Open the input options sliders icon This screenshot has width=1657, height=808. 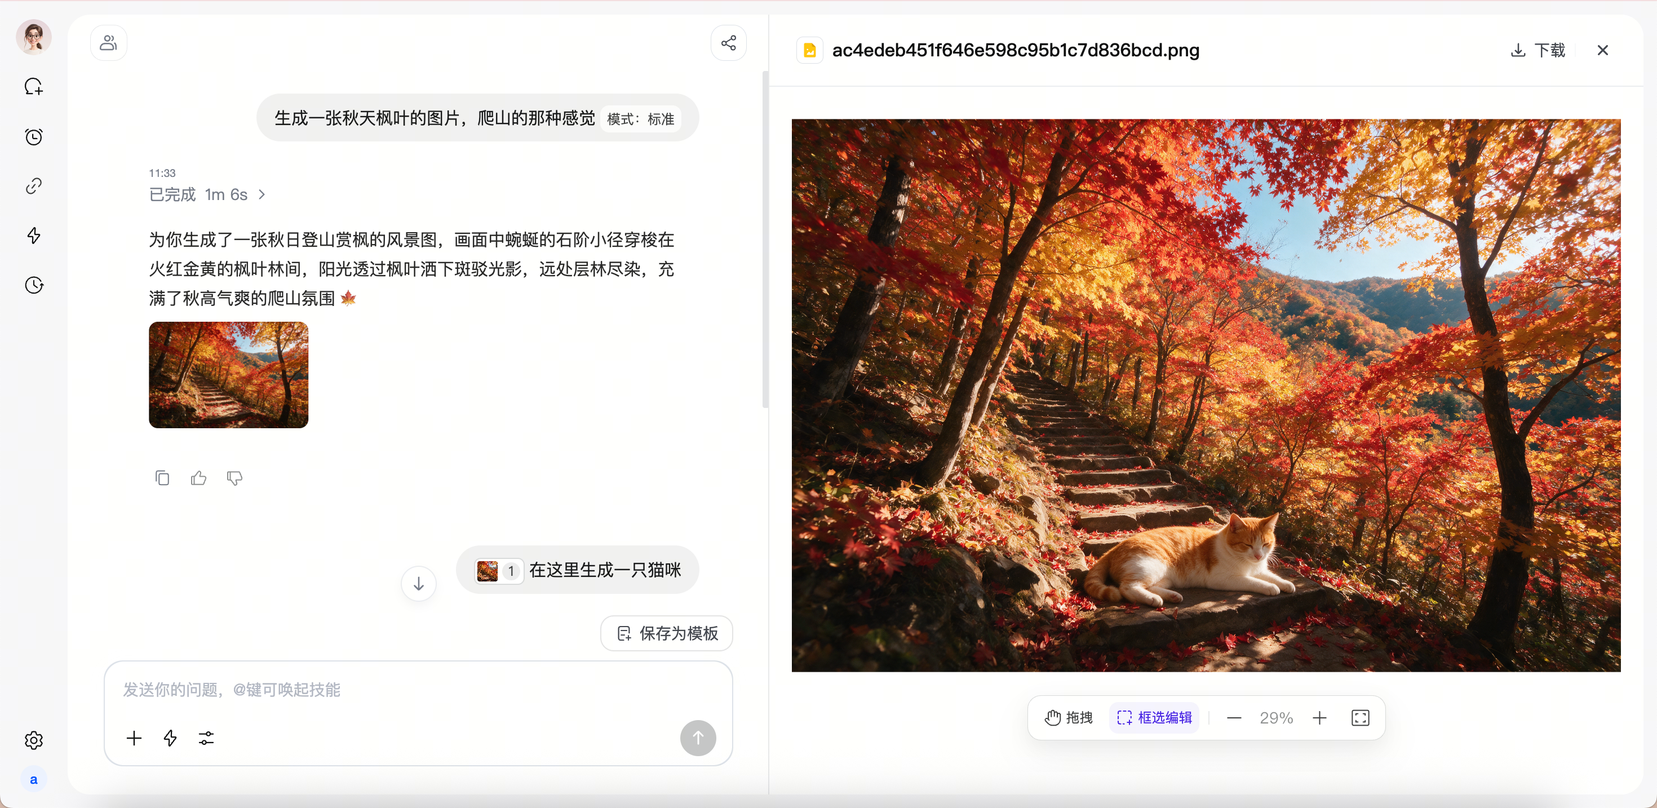(206, 738)
